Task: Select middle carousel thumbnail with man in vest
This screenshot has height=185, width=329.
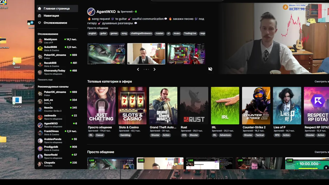Action: point(146,54)
